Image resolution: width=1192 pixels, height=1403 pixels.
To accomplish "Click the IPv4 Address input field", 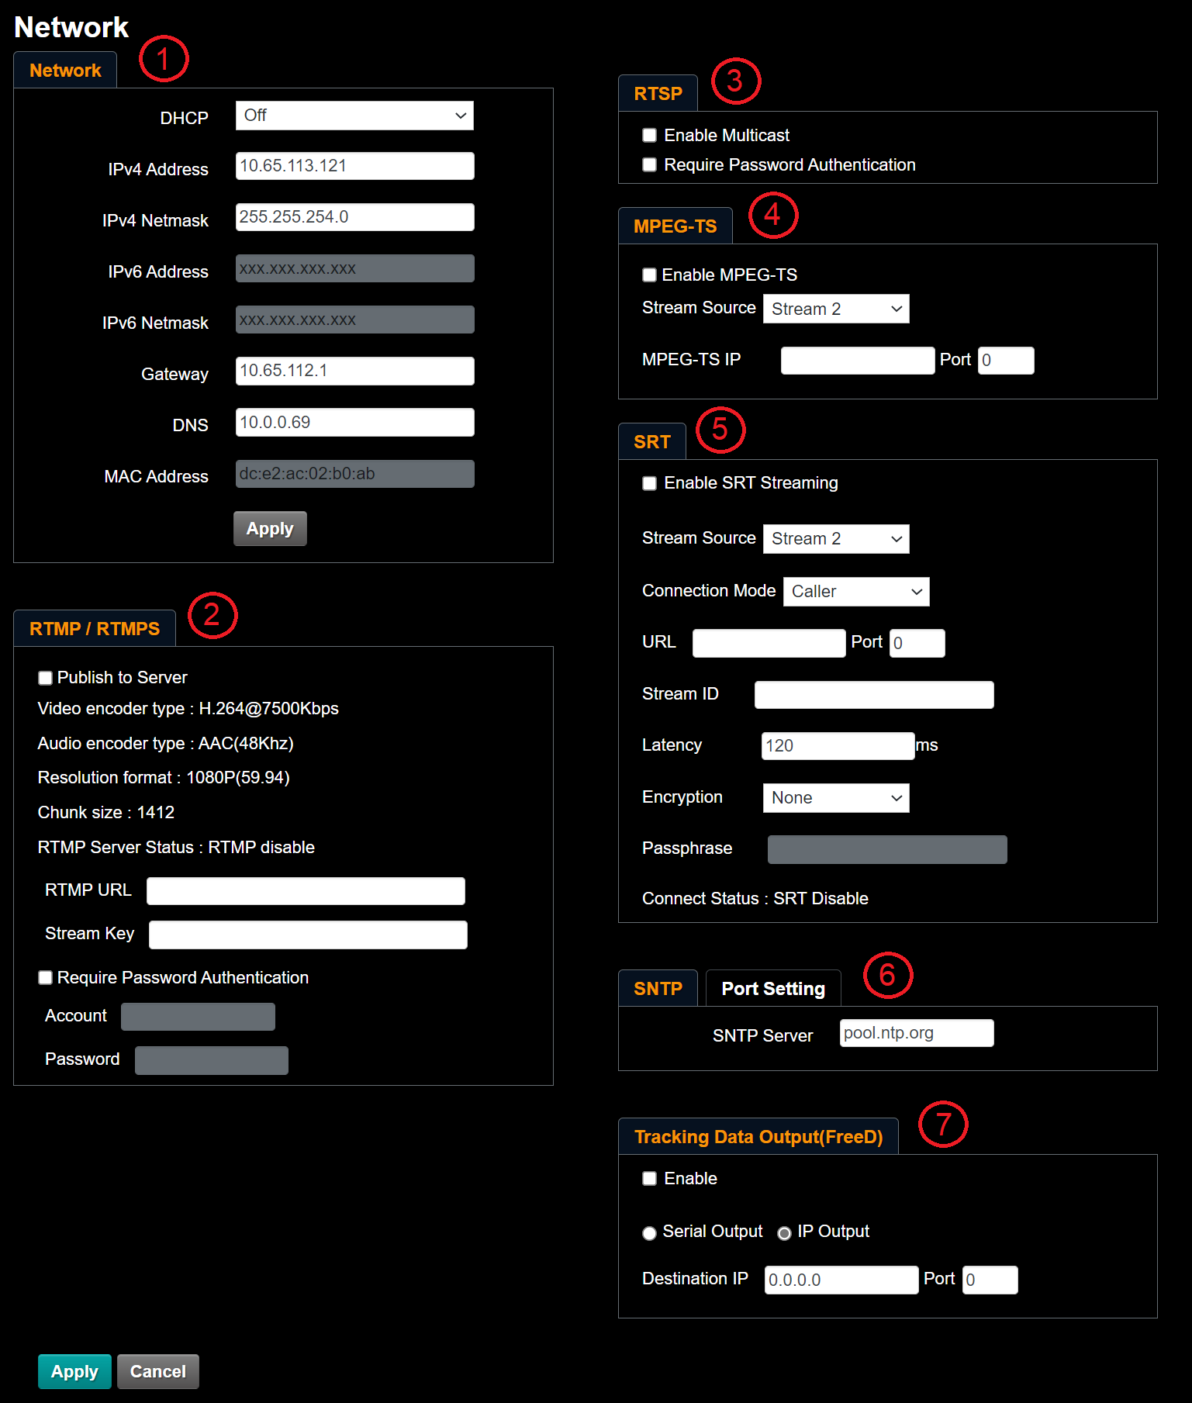I will tap(354, 166).
